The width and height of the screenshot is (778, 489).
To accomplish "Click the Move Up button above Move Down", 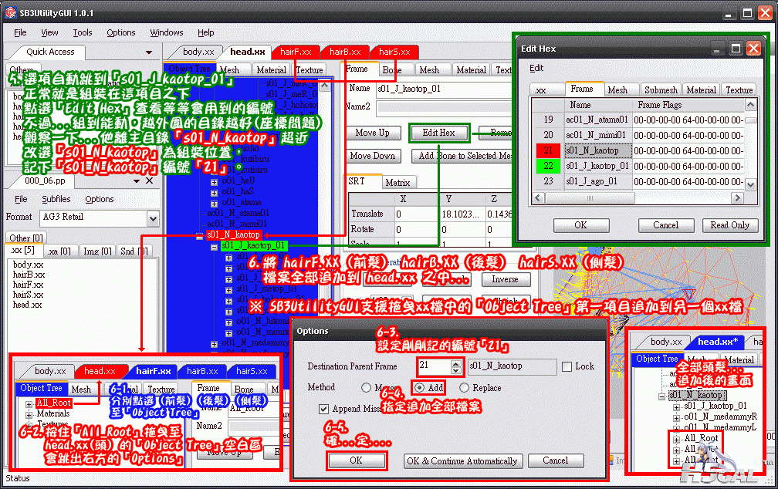I will [x=372, y=133].
